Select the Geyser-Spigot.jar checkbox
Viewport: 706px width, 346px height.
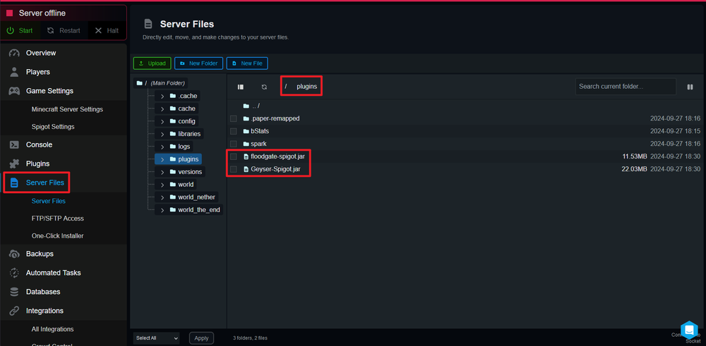click(234, 169)
